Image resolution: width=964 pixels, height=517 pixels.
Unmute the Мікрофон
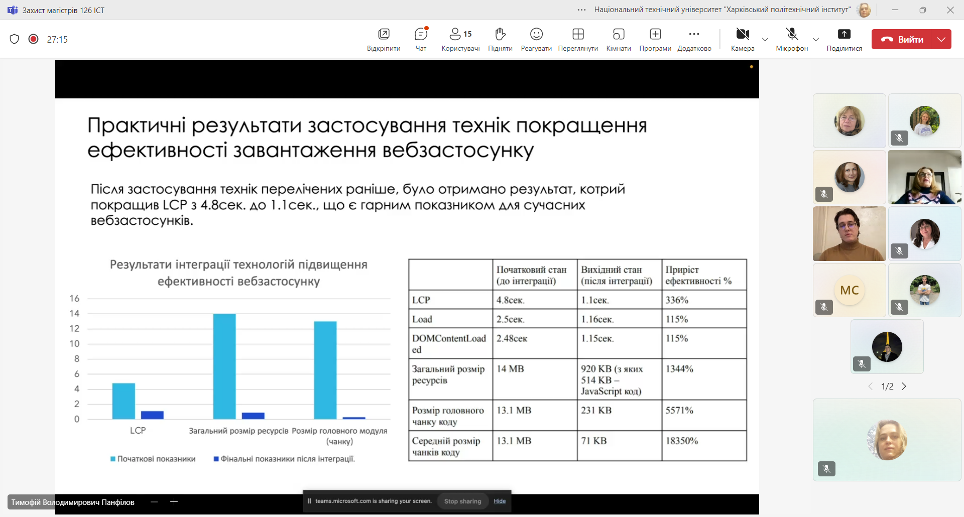[x=792, y=39]
